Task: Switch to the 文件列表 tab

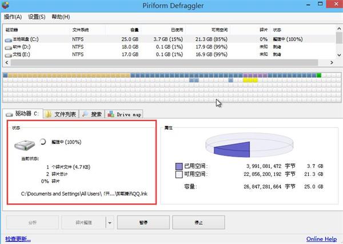Action: (x=61, y=114)
